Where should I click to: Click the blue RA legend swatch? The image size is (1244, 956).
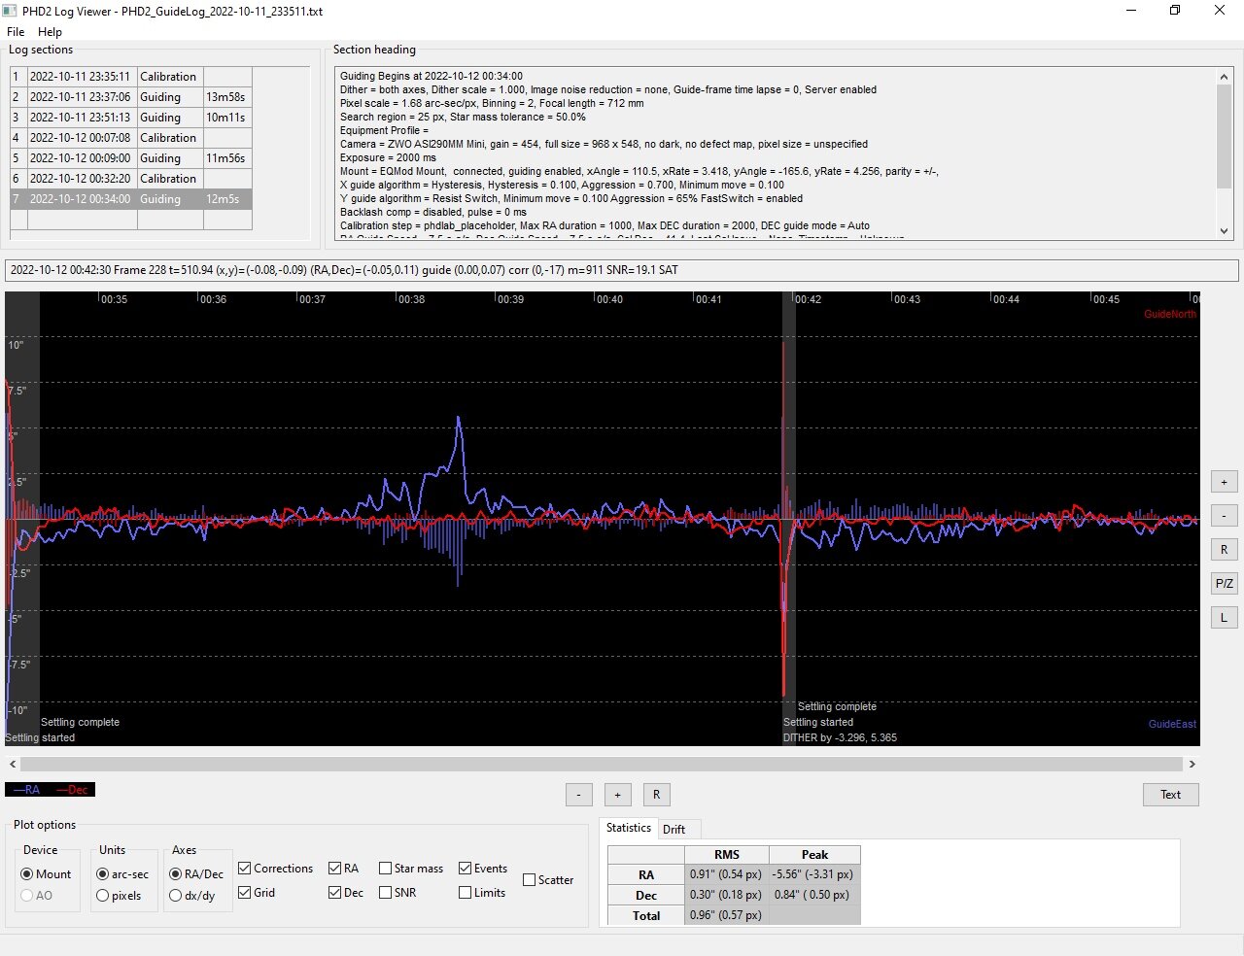click(x=27, y=790)
